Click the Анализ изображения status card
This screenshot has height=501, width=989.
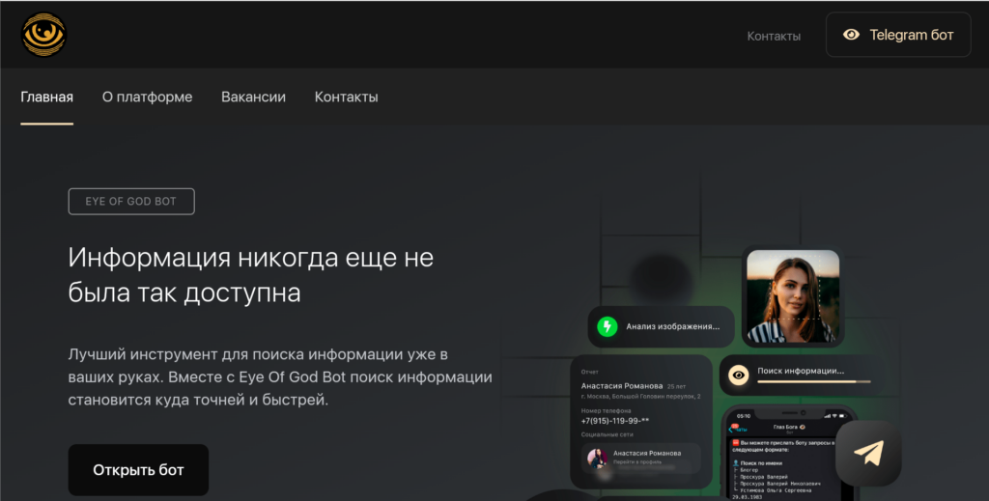[661, 326]
